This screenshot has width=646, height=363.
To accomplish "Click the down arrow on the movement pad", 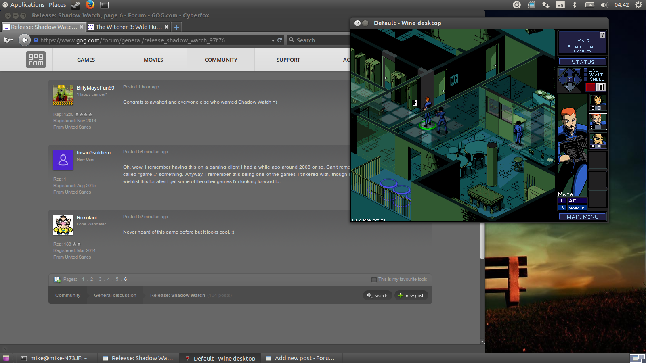I will coord(570,88).
